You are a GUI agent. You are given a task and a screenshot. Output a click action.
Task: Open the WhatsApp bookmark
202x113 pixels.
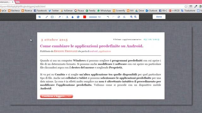click(104, 11)
